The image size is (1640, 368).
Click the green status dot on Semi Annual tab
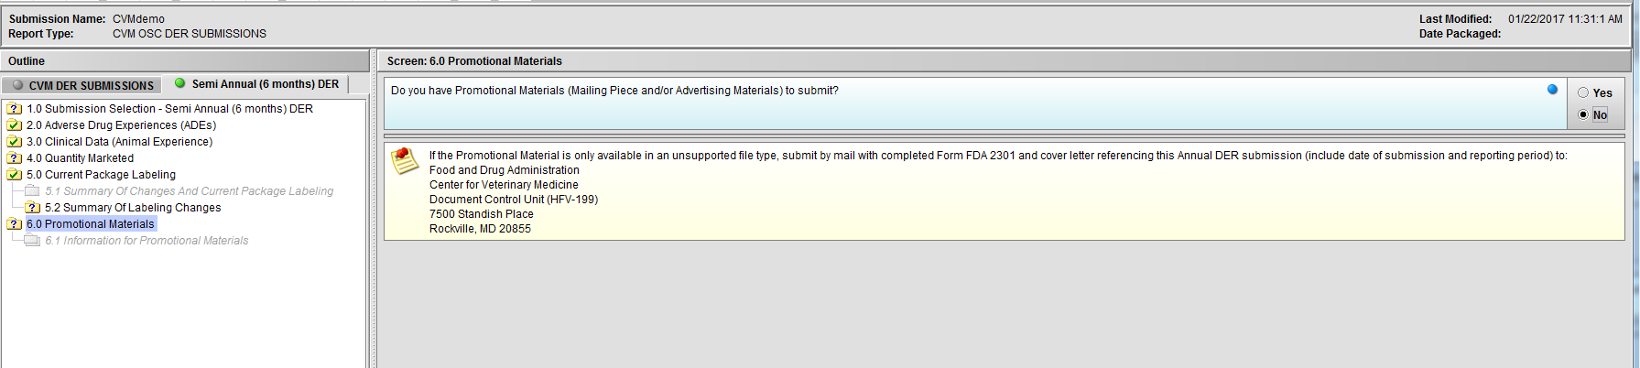coord(180,83)
